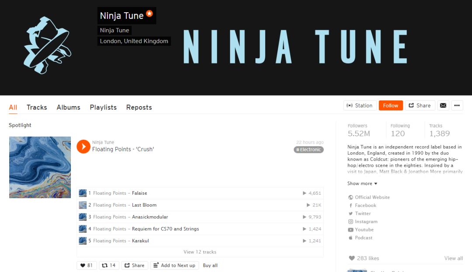The image size is (472, 272).
Task: Toggle the Follow button for Ninja Tune
Action: [391, 106]
